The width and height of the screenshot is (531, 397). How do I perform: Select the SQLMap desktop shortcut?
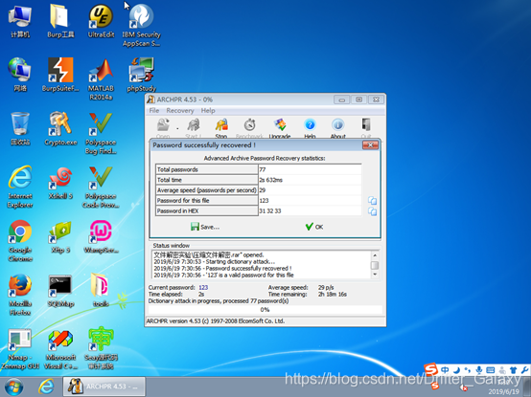click(x=60, y=291)
